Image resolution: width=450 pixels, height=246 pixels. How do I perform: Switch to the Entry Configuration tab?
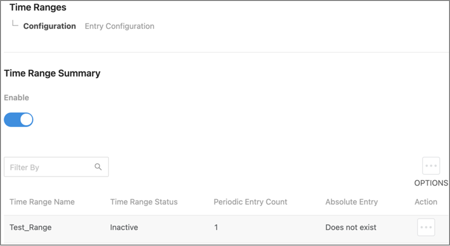pyautogui.click(x=119, y=26)
